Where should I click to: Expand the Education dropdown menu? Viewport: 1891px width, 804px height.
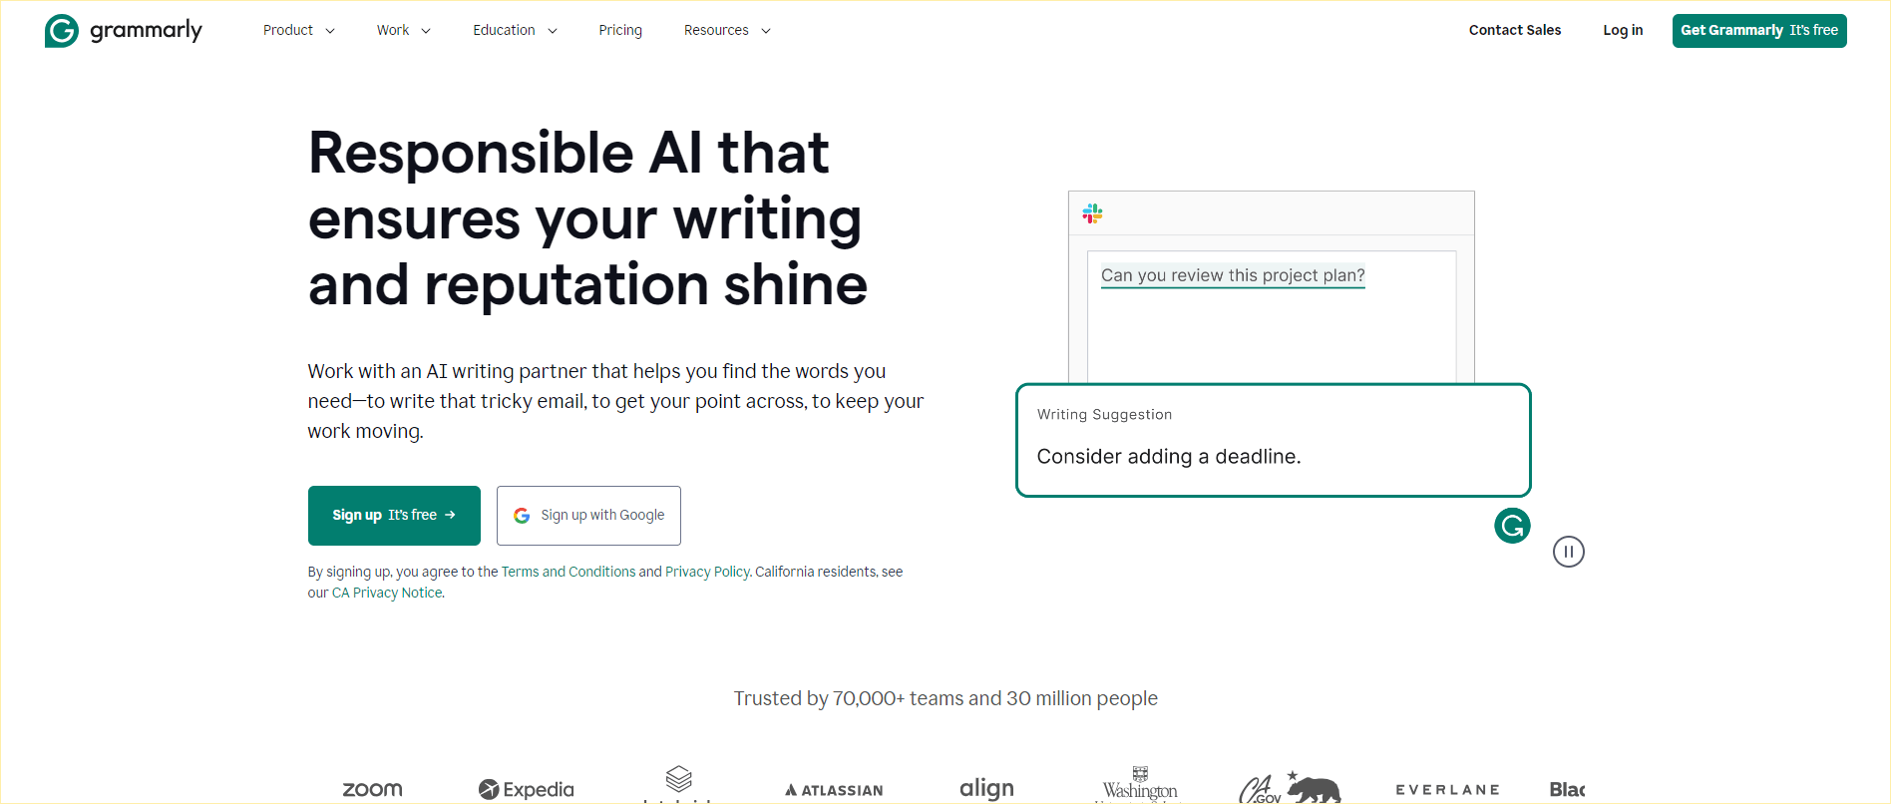point(516,30)
